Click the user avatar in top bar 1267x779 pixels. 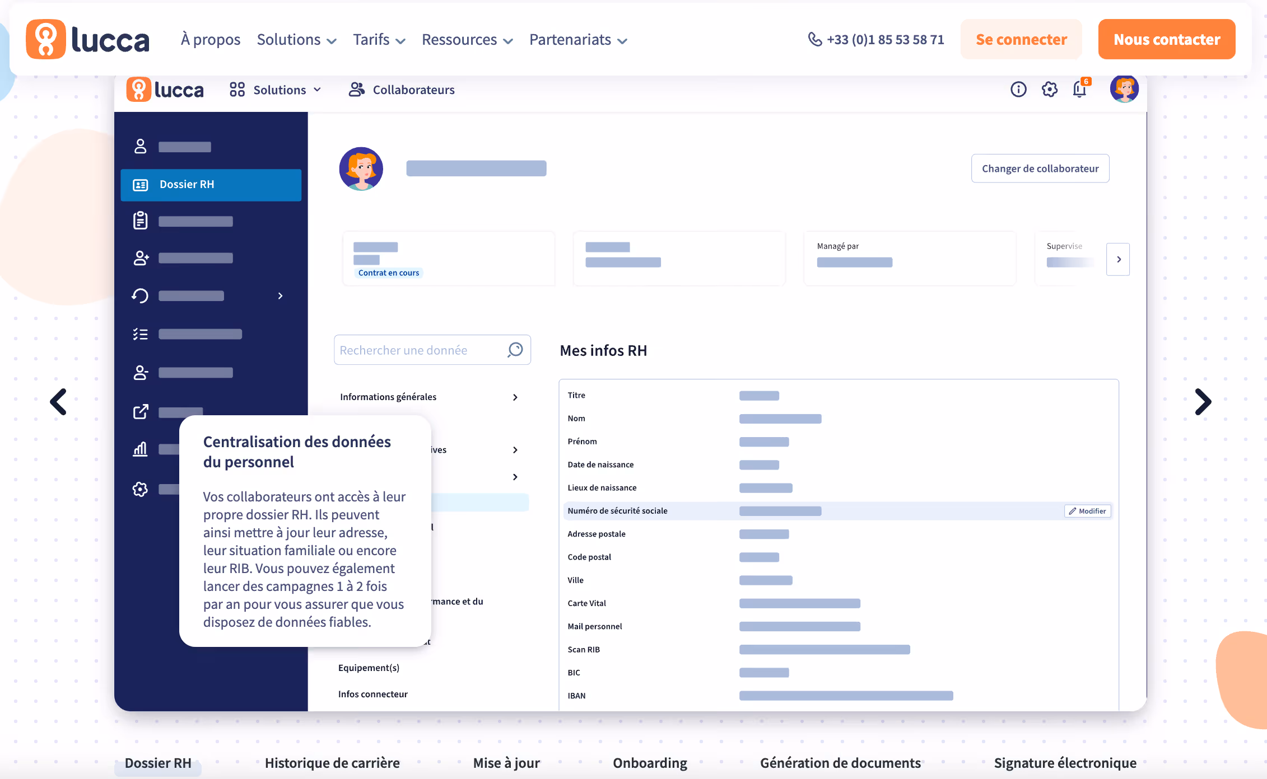click(x=1124, y=89)
